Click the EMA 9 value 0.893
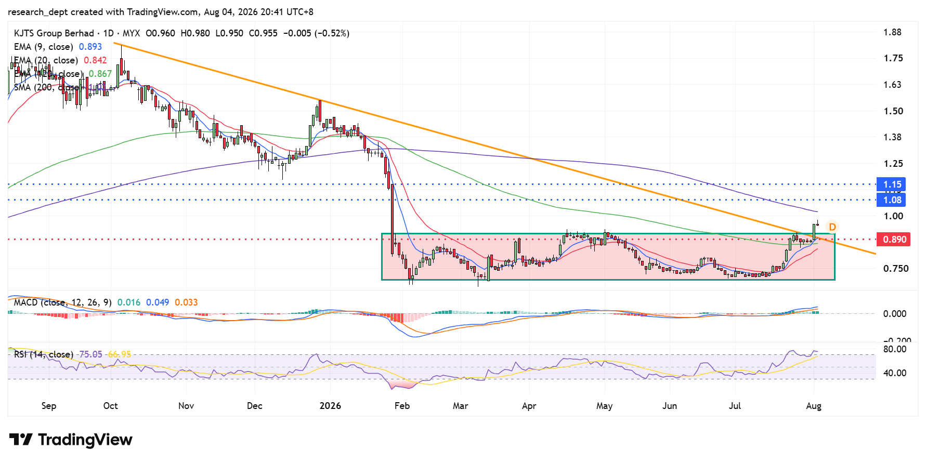Image resolution: width=926 pixels, height=463 pixels. pyautogui.click(x=90, y=47)
